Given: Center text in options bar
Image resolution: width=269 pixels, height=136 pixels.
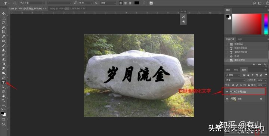Looking at the screenshot, I should tap(126, 3).
